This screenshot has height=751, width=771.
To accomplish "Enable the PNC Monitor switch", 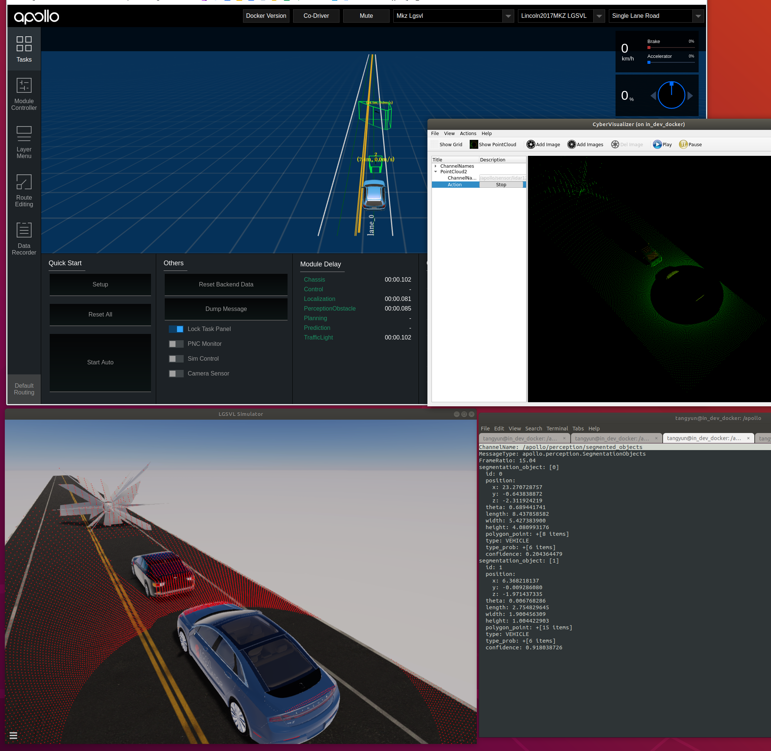I will pyautogui.click(x=176, y=344).
